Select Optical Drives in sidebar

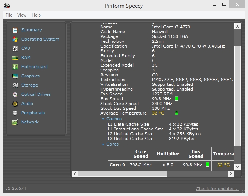click(36, 94)
